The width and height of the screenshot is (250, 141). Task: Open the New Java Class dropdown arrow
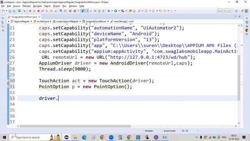coord(78,11)
